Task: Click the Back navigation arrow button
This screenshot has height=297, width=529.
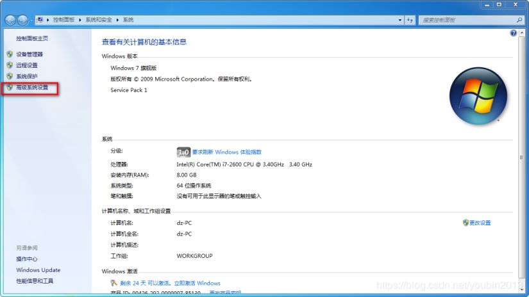Action: point(10,20)
